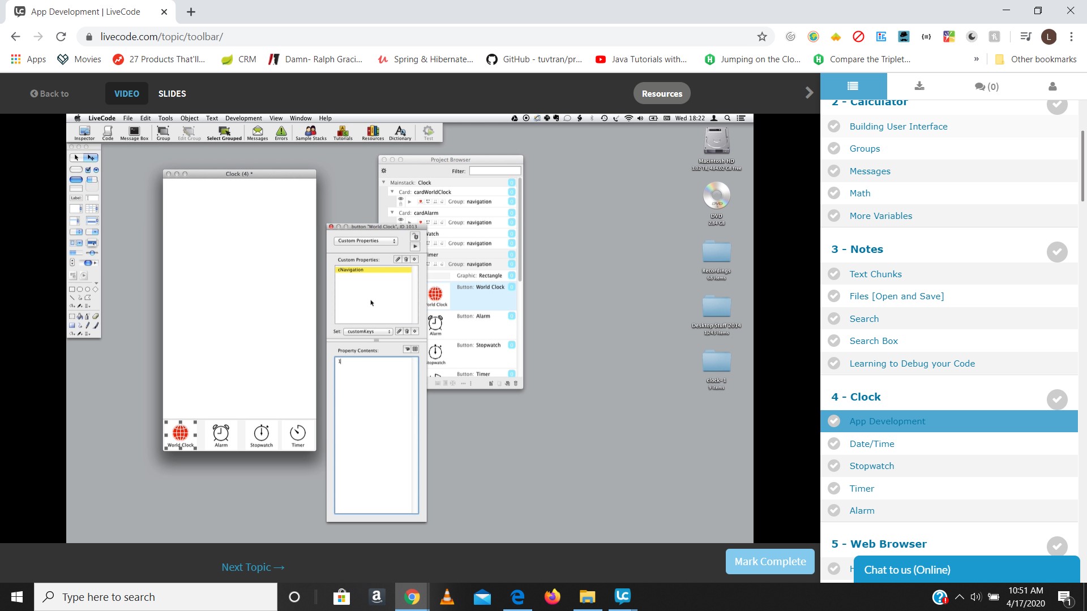Open VLC media player from taskbar
Image resolution: width=1087 pixels, height=611 pixels.
[x=447, y=596]
